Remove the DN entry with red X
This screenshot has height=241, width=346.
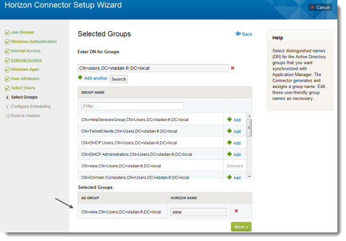233,68
